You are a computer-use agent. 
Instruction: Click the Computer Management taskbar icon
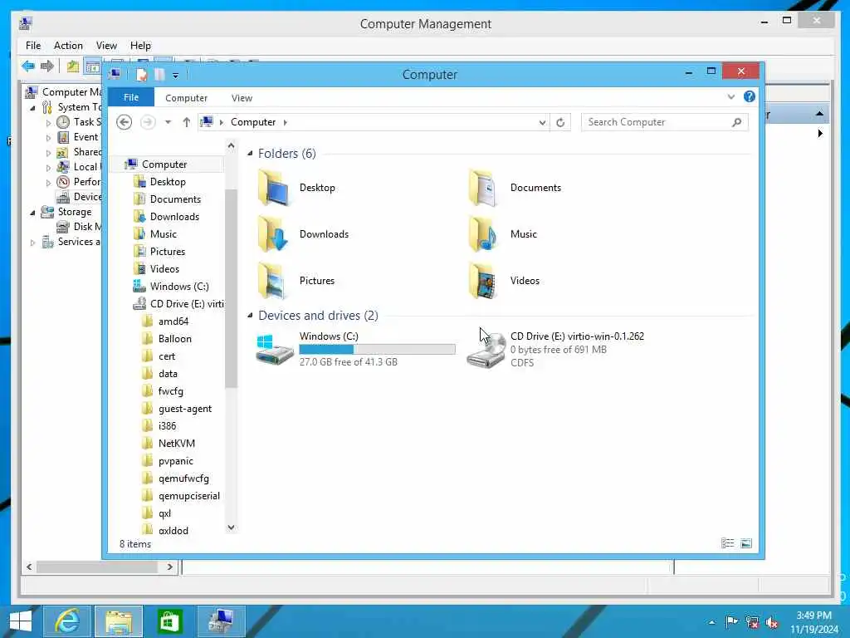point(221,621)
